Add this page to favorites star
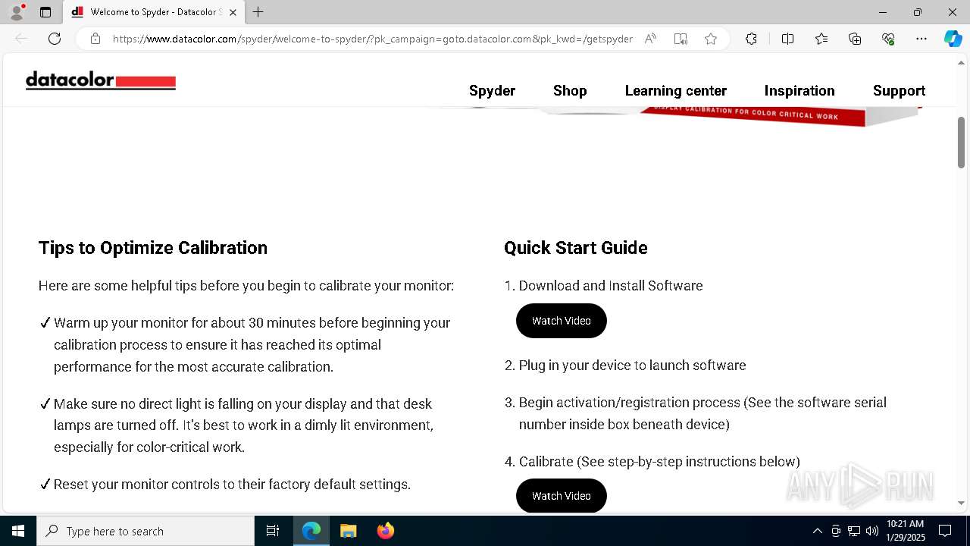Screen dimensions: 970x546 (x=711, y=39)
